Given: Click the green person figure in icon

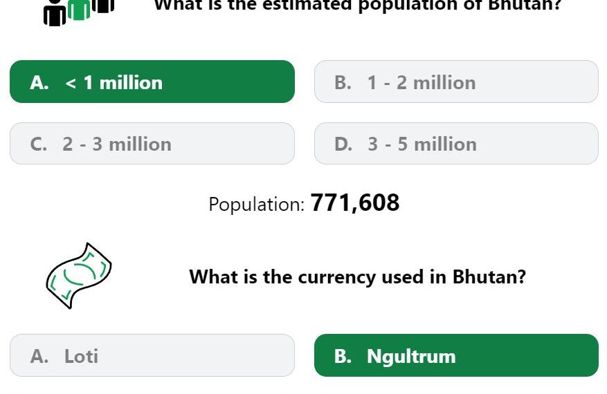Looking at the screenshot, I should click(79, 10).
